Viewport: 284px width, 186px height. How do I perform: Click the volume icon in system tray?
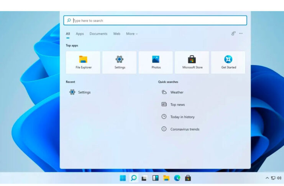pyautogui.click(x=279, y=178)
